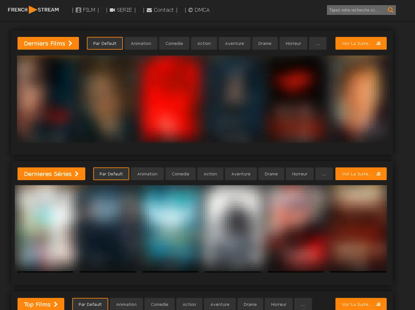Open the last poster in Derniers Films

(358, 99)
